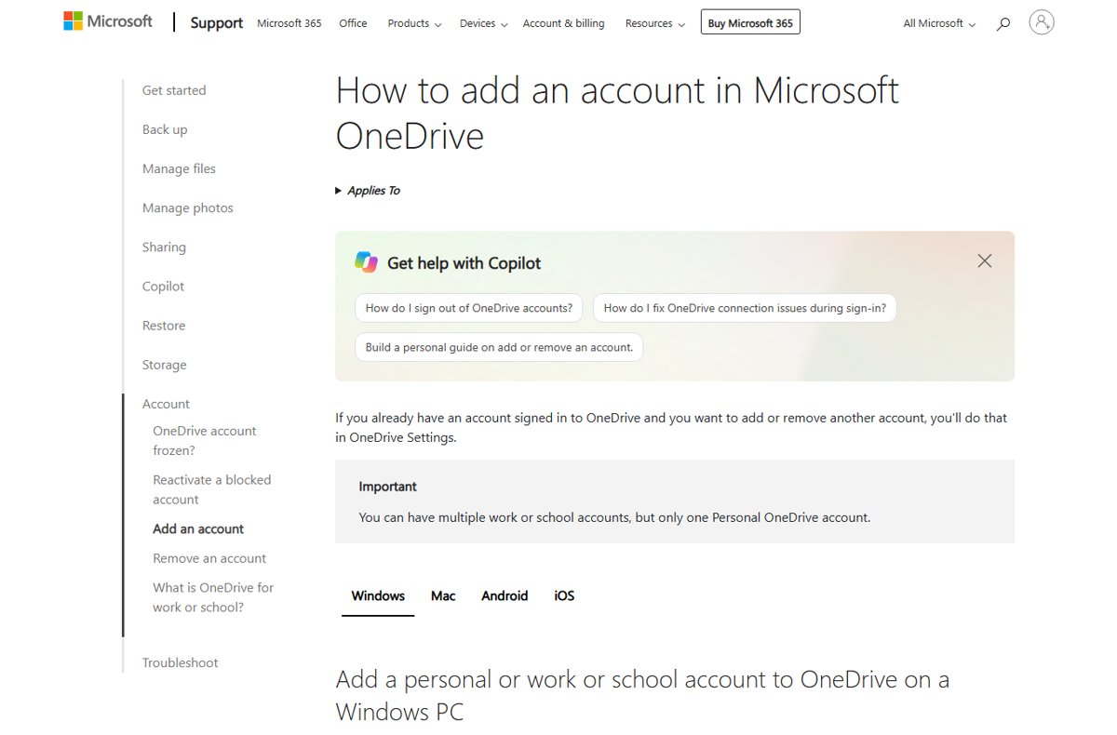Open Remove an account link
The width and height of the screenshot is (1117, 735).
(x=209, y=558)
